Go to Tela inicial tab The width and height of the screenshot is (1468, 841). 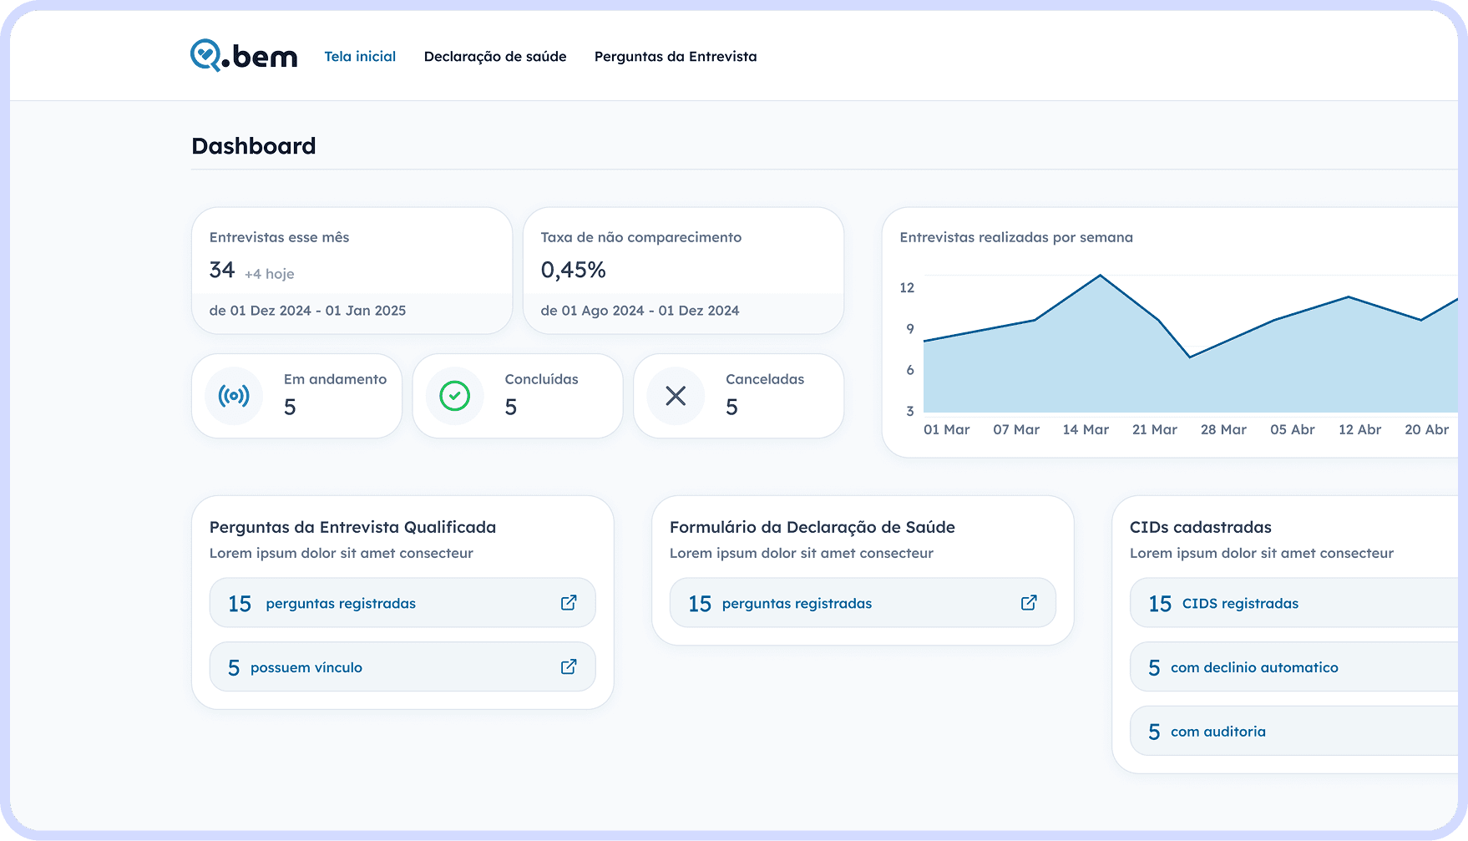[x=360, y=57]
